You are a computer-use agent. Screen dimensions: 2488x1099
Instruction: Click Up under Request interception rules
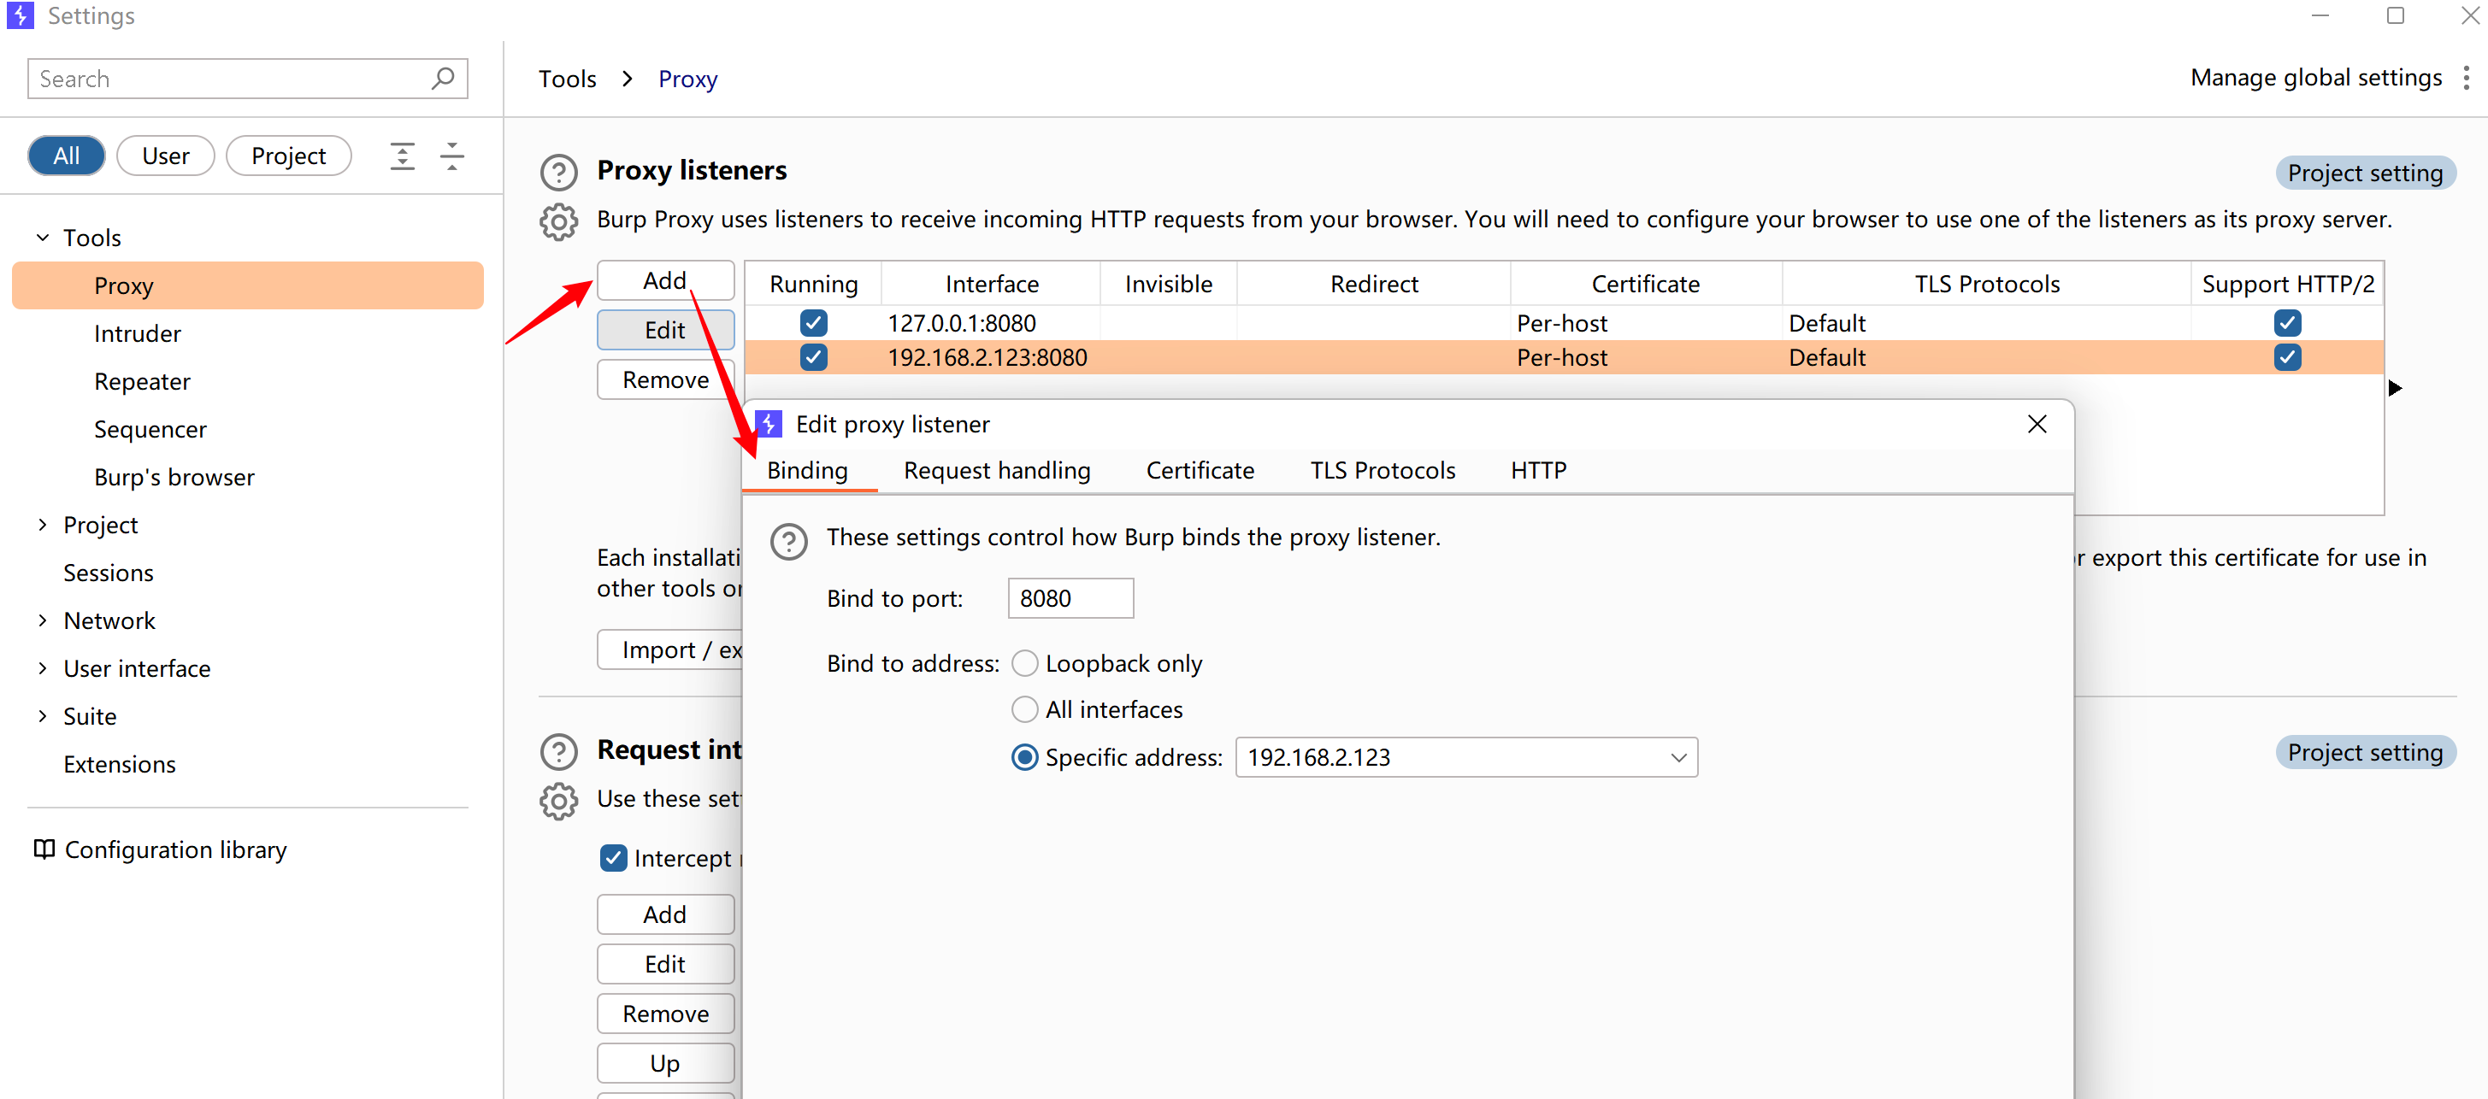(x=665, y=1063)
